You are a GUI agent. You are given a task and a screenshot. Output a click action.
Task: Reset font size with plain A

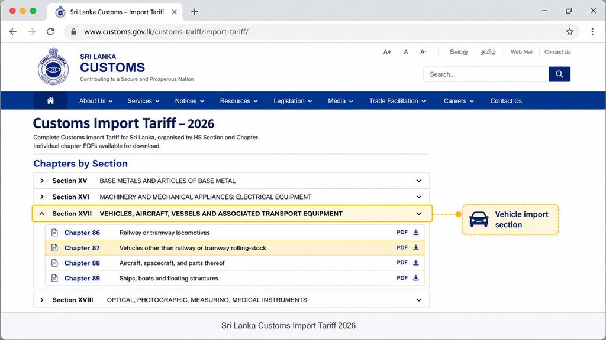click(x=406, y=52)
